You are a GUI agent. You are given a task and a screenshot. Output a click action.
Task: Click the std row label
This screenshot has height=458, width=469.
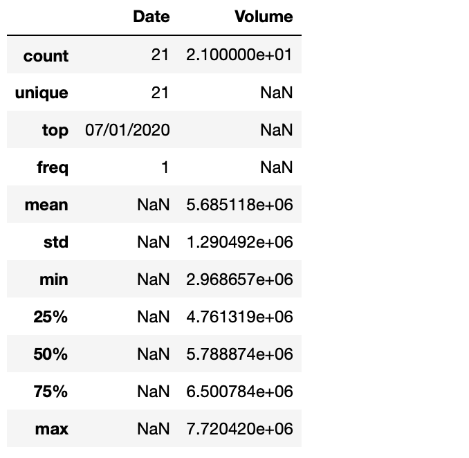[55, 243]
